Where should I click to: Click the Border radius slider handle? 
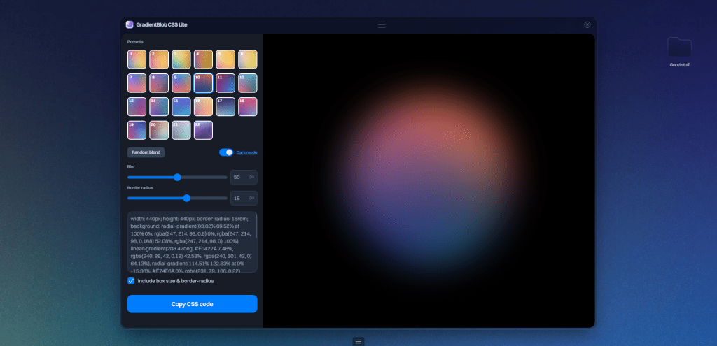[186, 198]
